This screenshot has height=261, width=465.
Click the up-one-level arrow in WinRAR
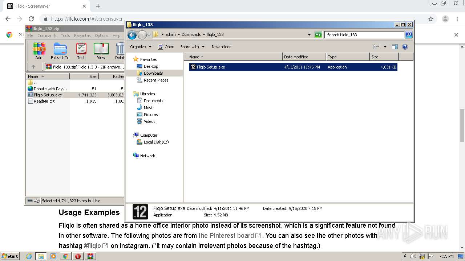[33, 67]
